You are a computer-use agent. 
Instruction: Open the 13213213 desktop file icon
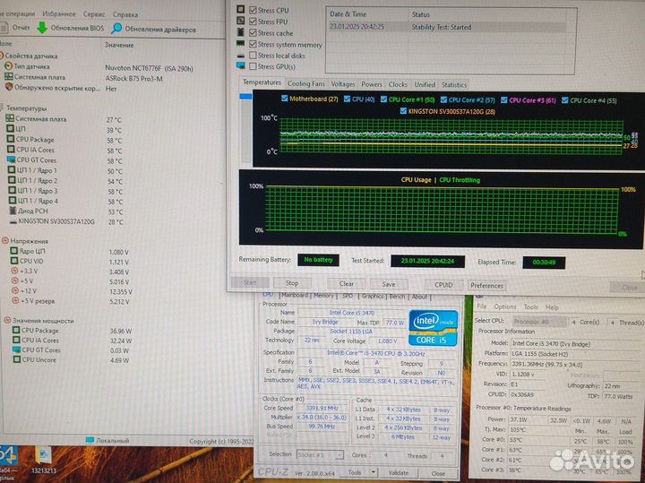pyautogui.click(x=43, y=459)
